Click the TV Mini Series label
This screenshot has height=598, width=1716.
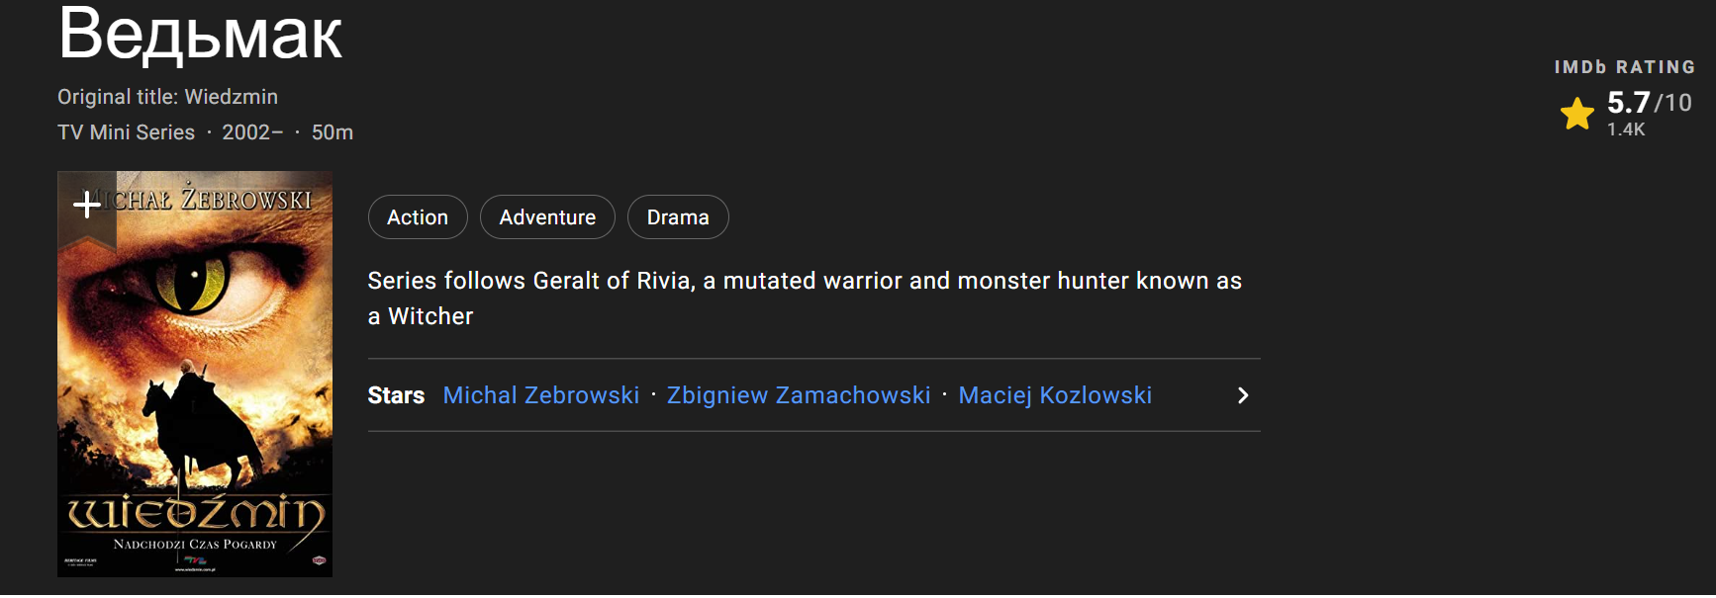coord(126,132)
